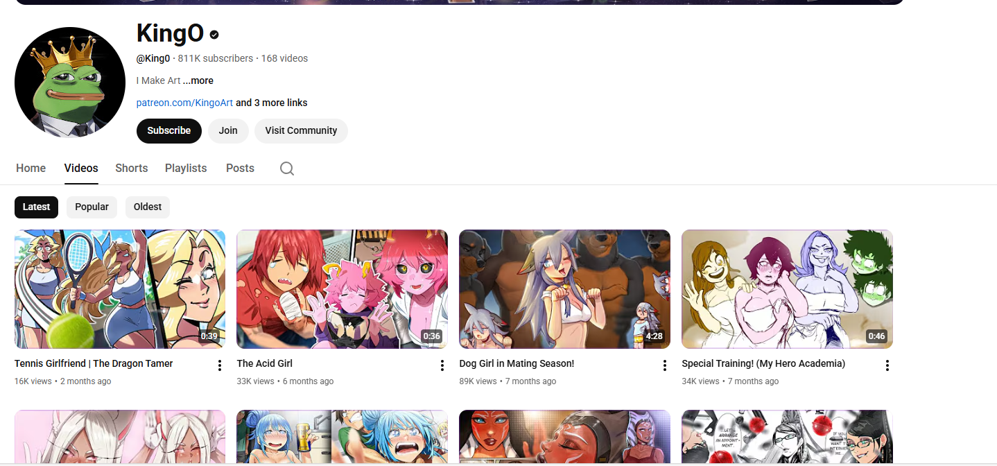This screenshot has width=997, height=466.
Task: Open three-dot menu for Special Training video
Action: (x=887, y=365)
